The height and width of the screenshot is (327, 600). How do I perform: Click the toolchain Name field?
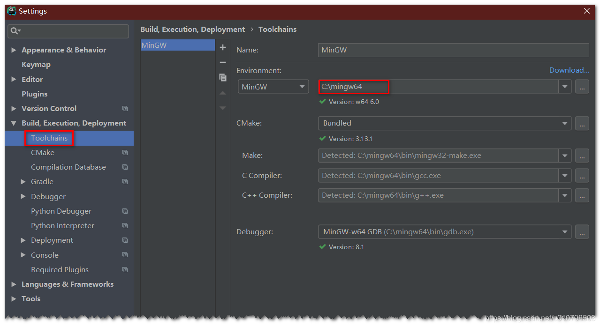tap(453, 50)
